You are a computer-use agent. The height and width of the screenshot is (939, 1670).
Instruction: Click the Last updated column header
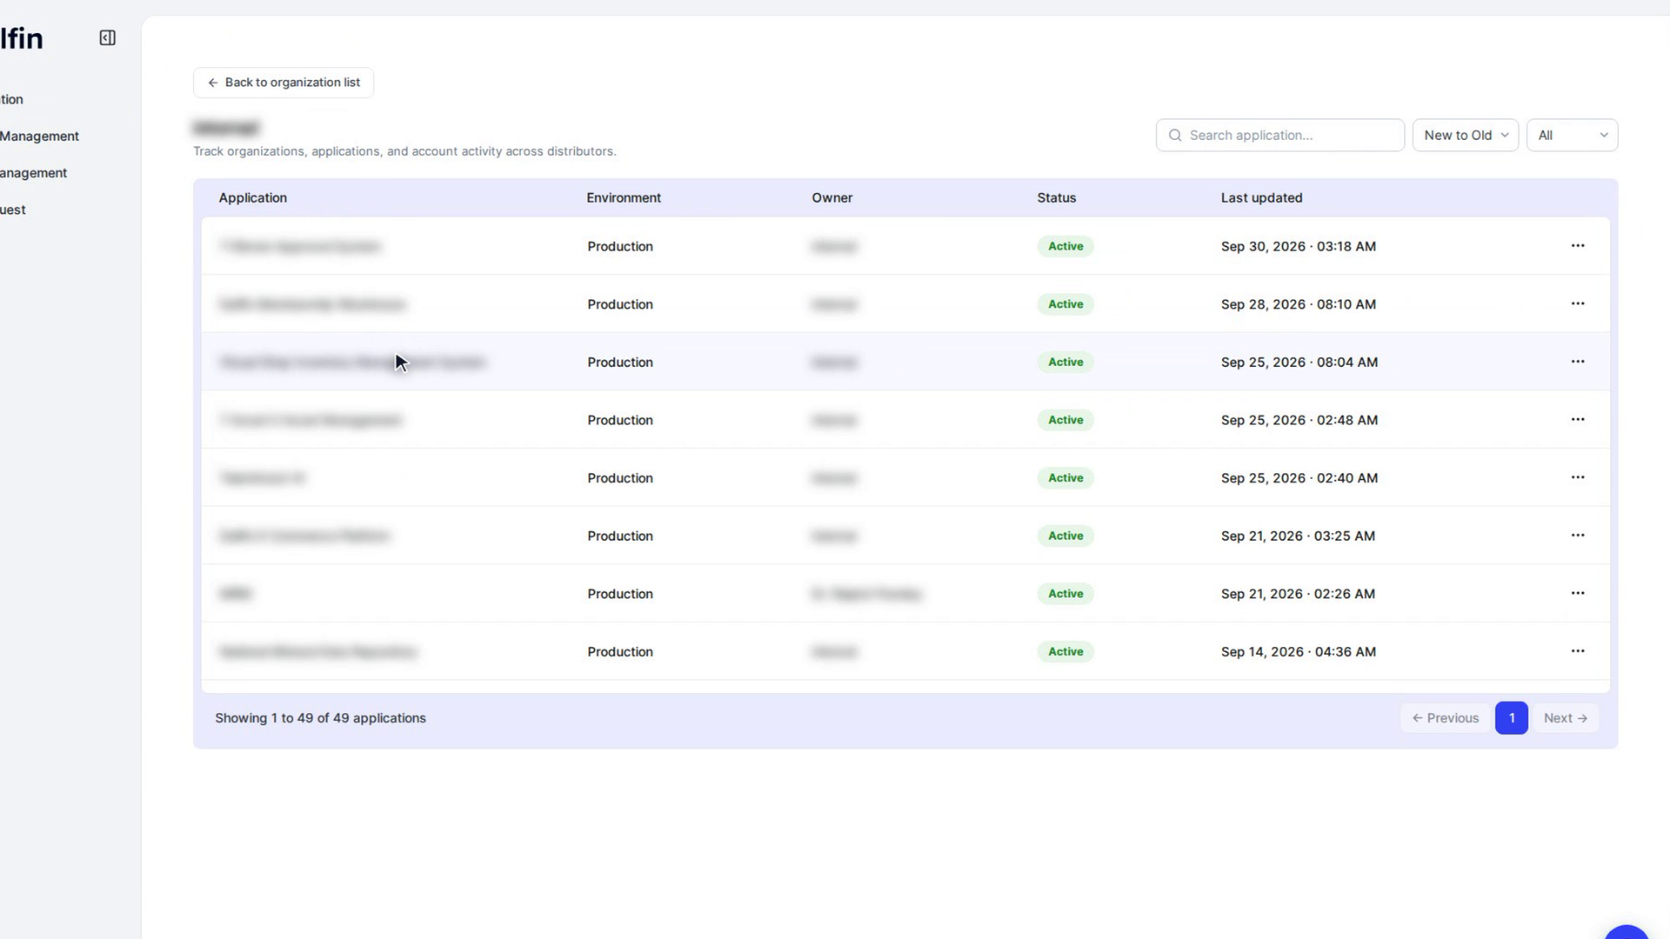point(1261,198)
